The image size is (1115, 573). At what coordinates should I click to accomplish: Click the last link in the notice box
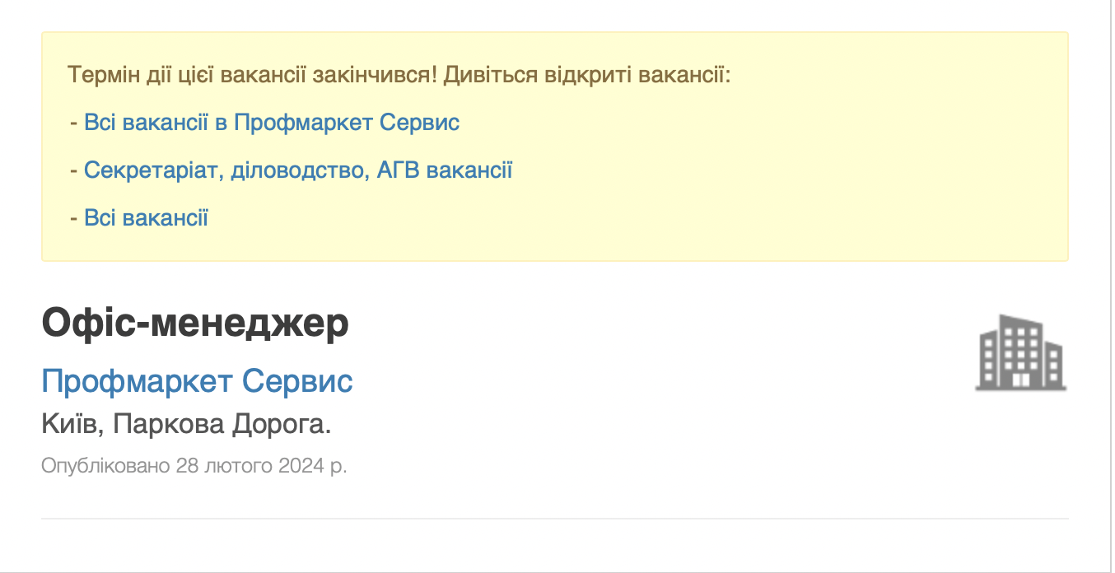point(146,217)
